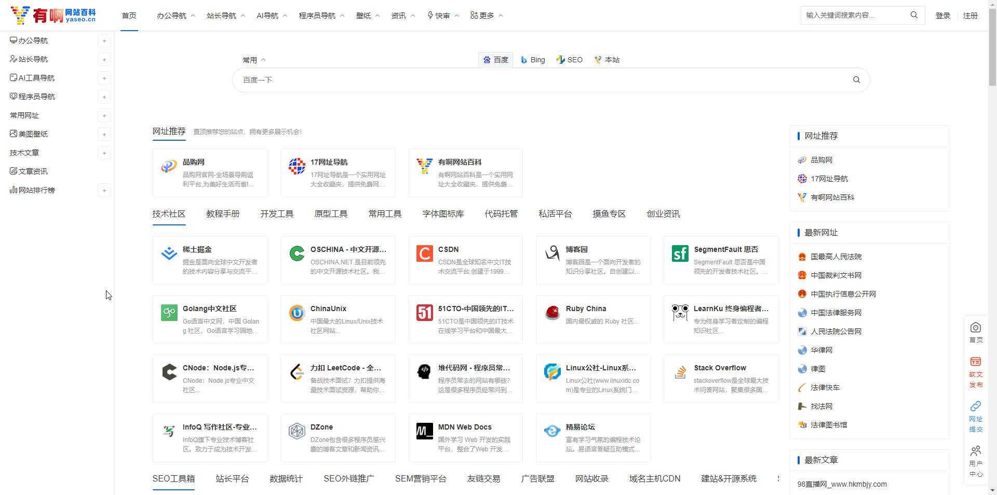Expand 办公导航 sidebar plus button
The height and width of the screenshot is (495, 997).
[x=104, y=41]
